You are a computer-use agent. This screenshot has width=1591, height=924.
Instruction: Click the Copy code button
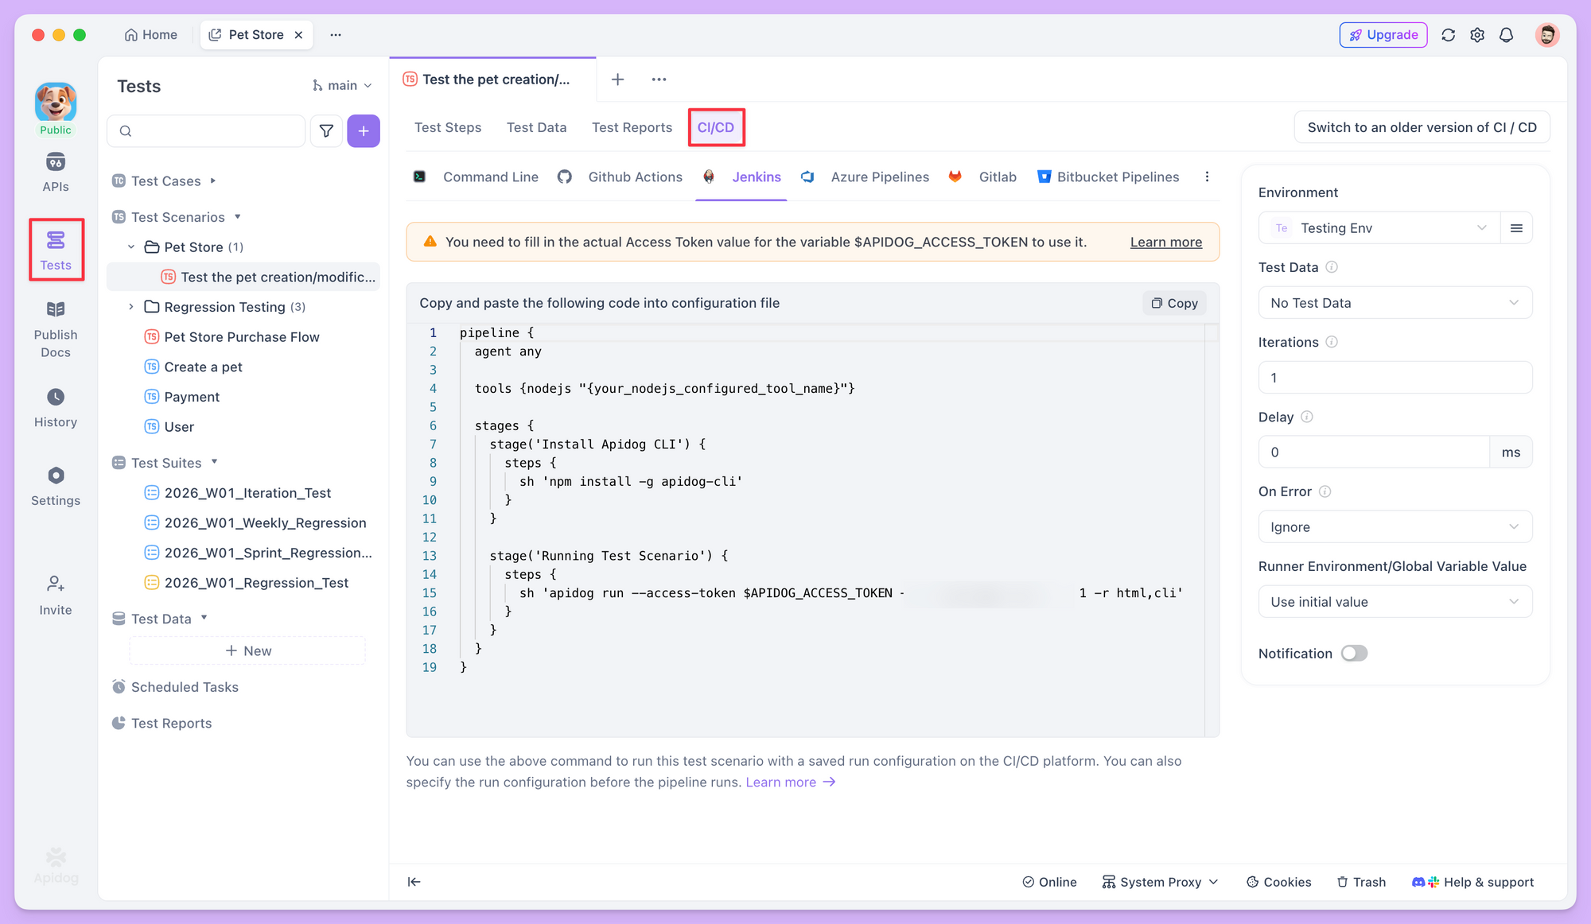(x=1174, y=303)
